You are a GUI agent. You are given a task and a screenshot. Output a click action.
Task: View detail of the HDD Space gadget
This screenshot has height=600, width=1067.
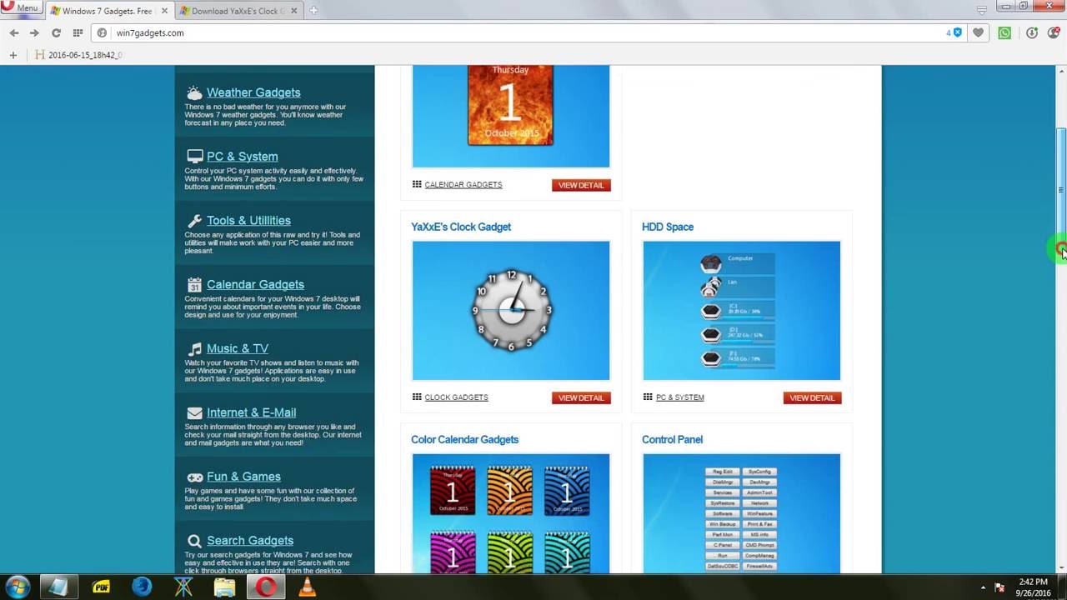[812, 397]
